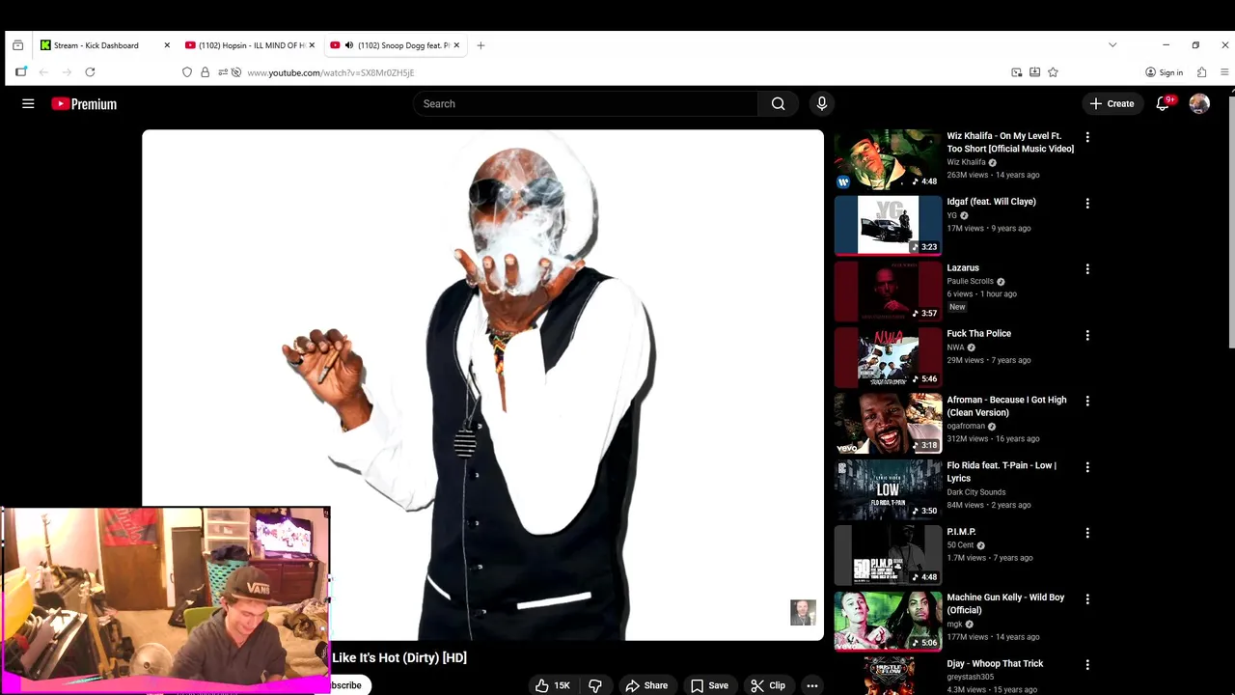Open Wiz Khalifa On My Level thumbnail
Viewport: 1235px width, 695px height.
click(x=888, y=159)
